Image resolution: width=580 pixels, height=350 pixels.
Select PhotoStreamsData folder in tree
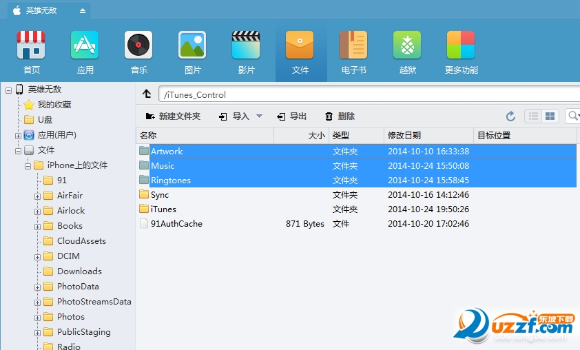[x=94, y=302]
